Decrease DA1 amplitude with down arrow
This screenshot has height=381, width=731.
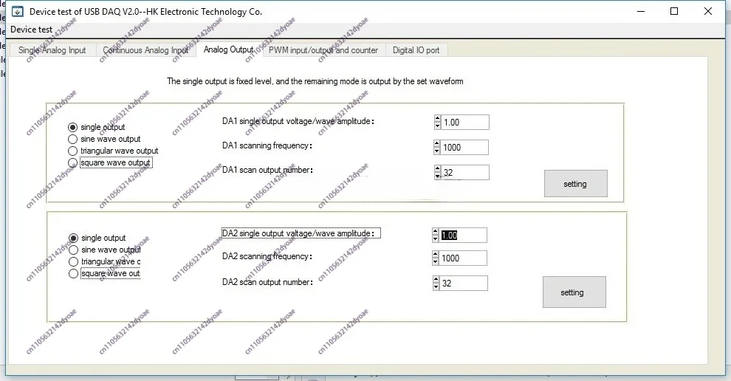click(437, 126)
